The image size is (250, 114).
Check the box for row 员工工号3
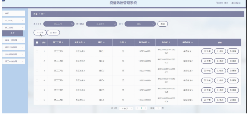pyautogui.click(x=37, y=71)
